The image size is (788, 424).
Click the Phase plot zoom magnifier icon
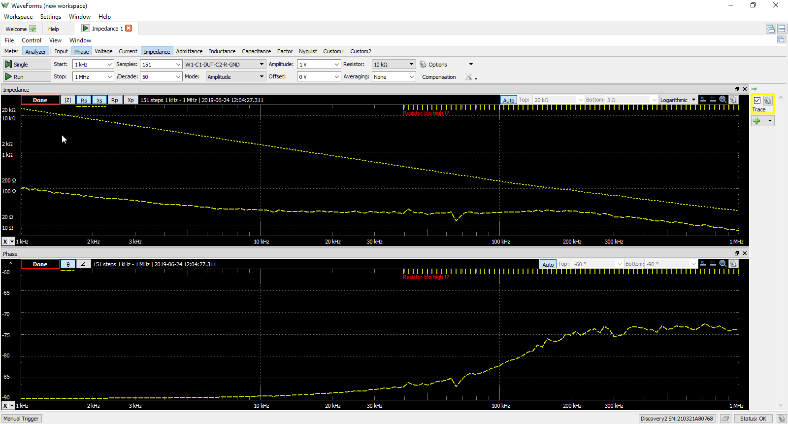(723, 264)
